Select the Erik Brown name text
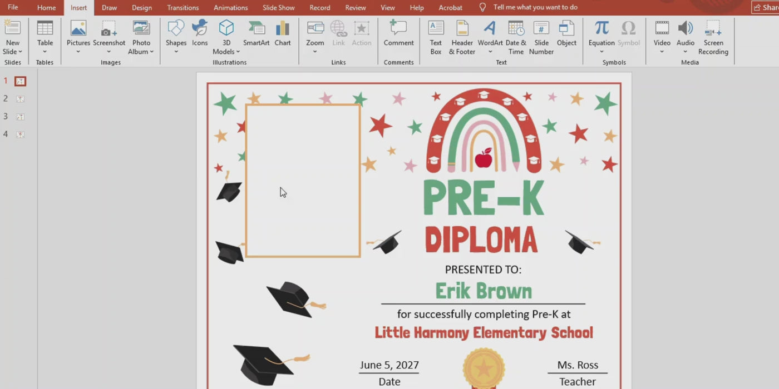779x389 pixels. [483, 291]
